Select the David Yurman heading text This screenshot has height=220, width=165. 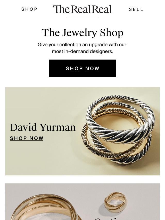coord(43,128)
